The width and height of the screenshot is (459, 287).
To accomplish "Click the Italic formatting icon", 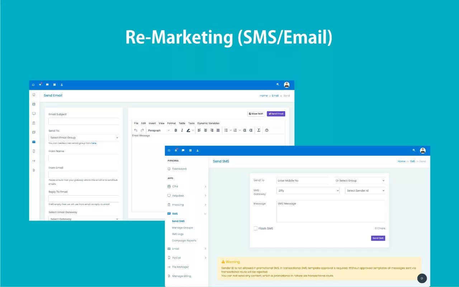I will [182, 130].
